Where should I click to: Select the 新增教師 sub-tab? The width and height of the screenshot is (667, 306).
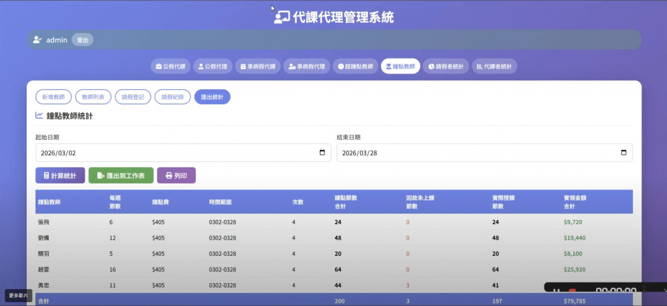click(53, 97)
